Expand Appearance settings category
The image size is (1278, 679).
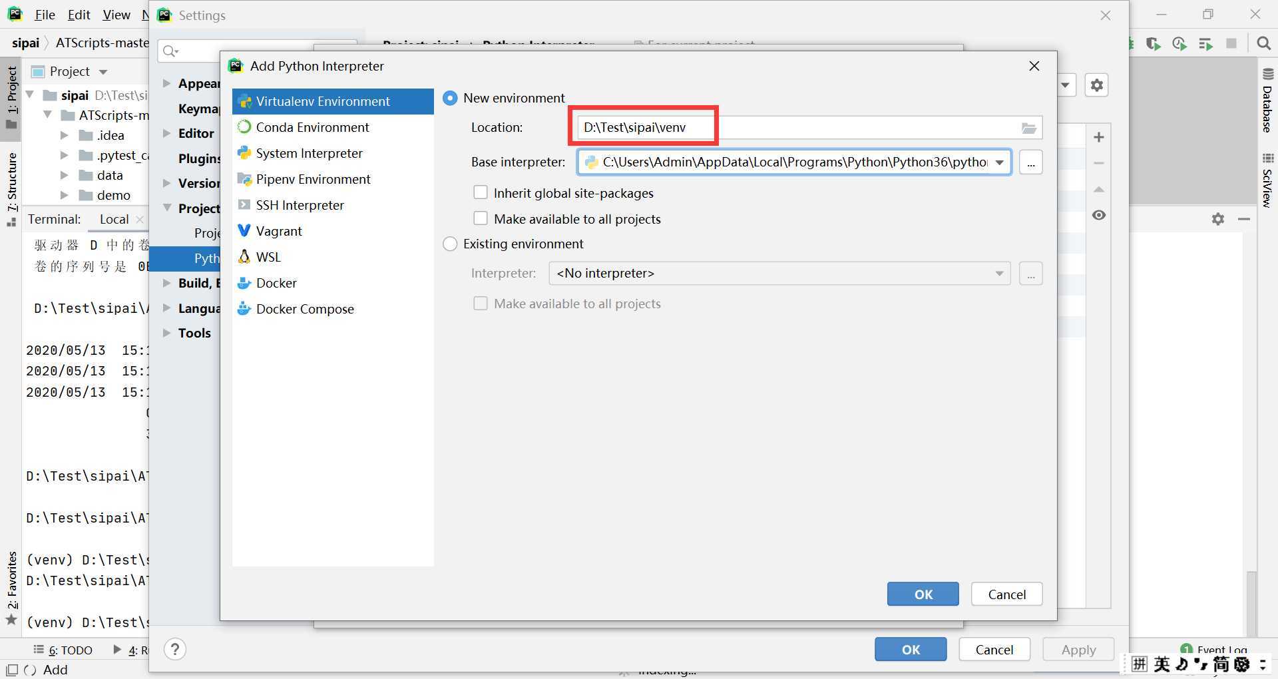(x=167, y=83)
